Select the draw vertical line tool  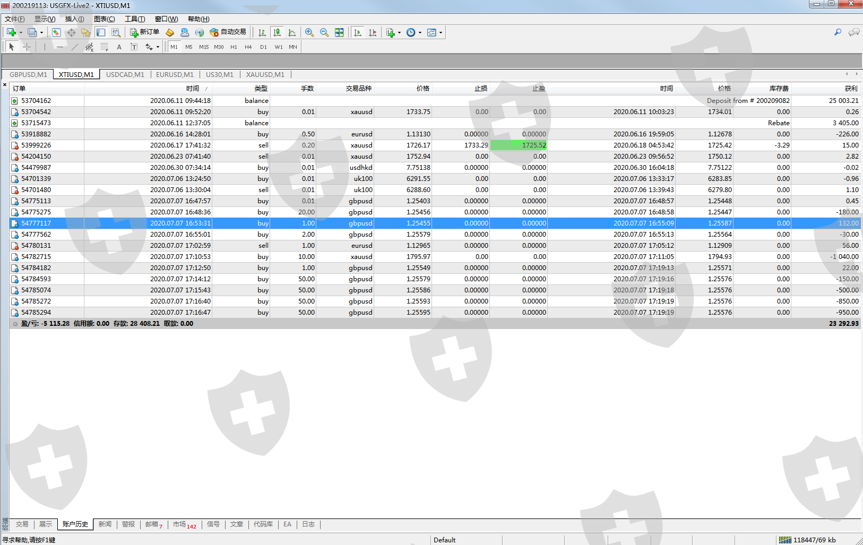(x=45, y=47)
